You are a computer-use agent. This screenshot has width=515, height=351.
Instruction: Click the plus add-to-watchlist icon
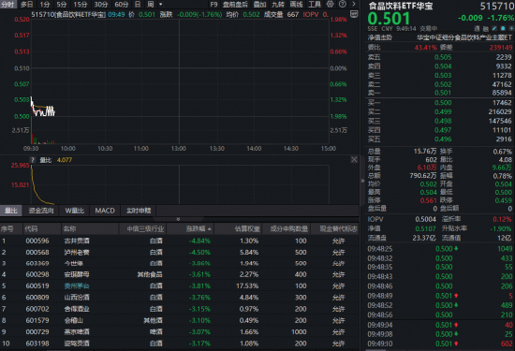click(510, 29)
